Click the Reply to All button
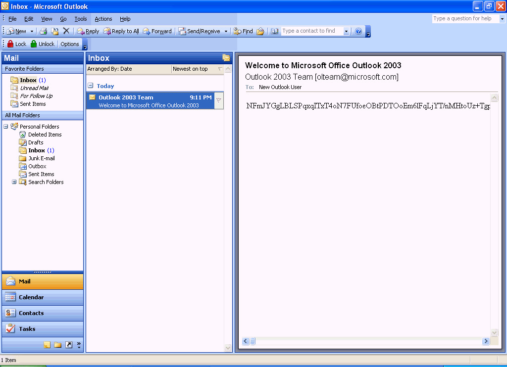 click(121, 31)
